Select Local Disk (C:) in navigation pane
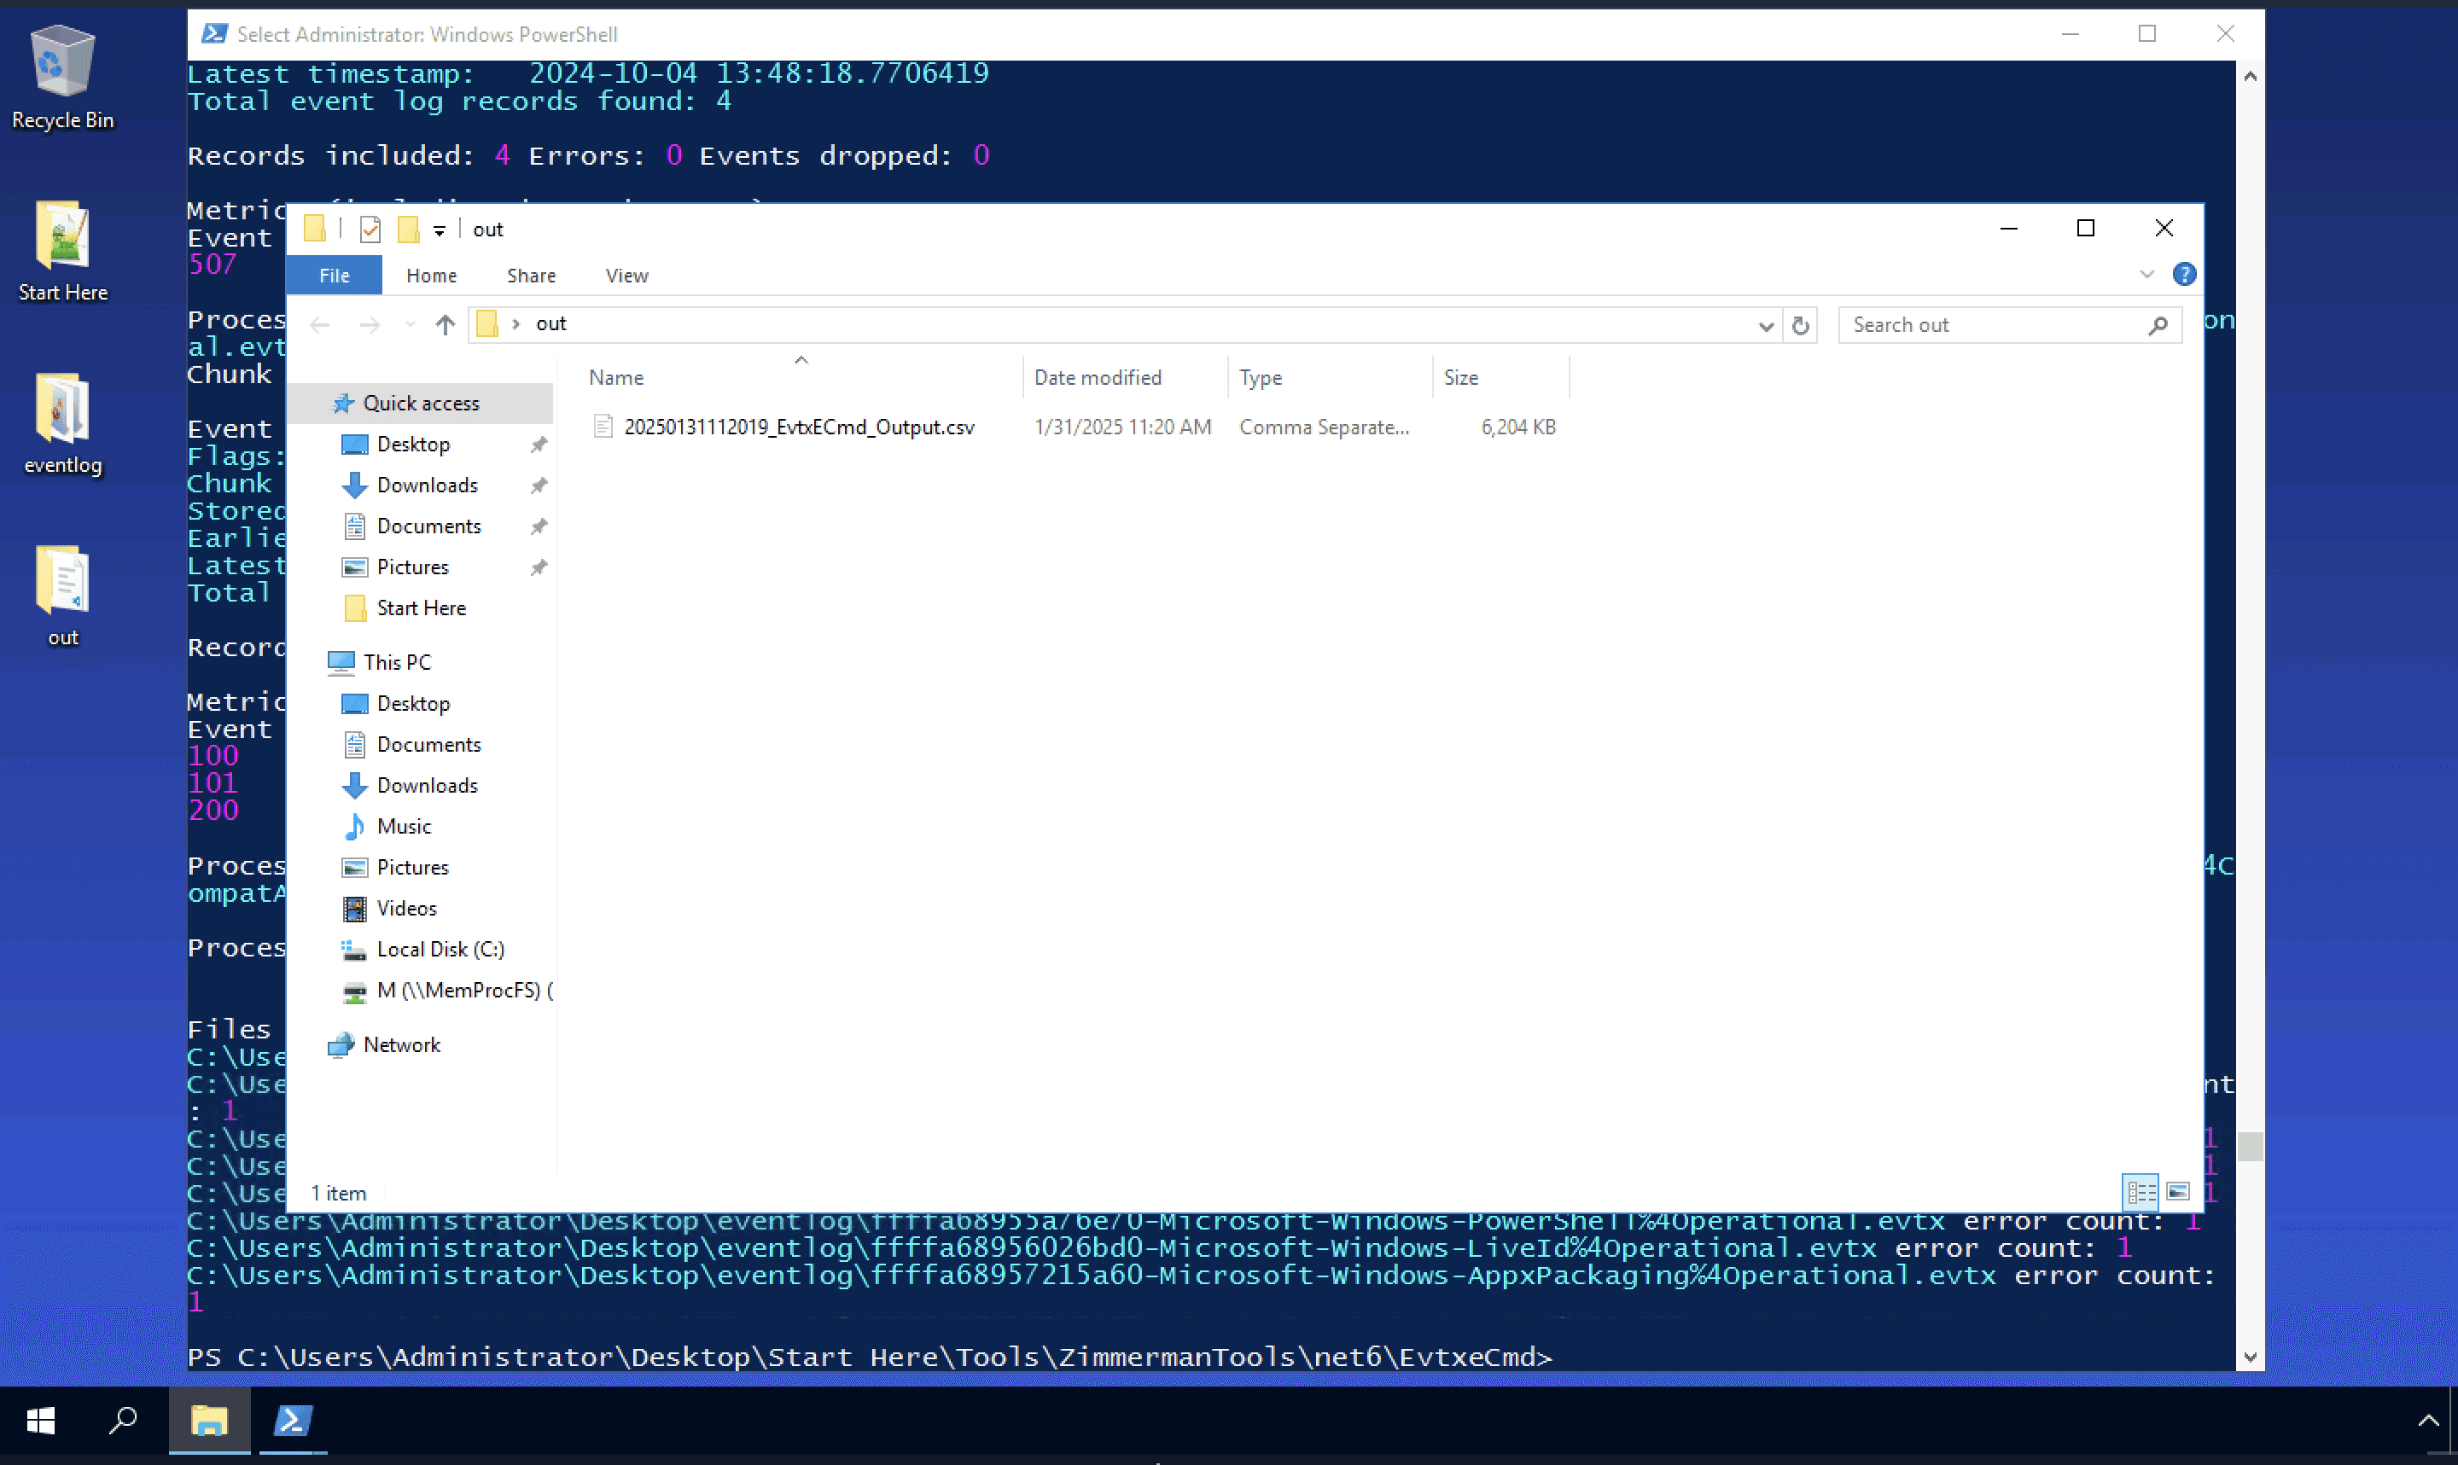Image resolution: width=2458 pixels, height=1465 pixels. tap(440, 949)
